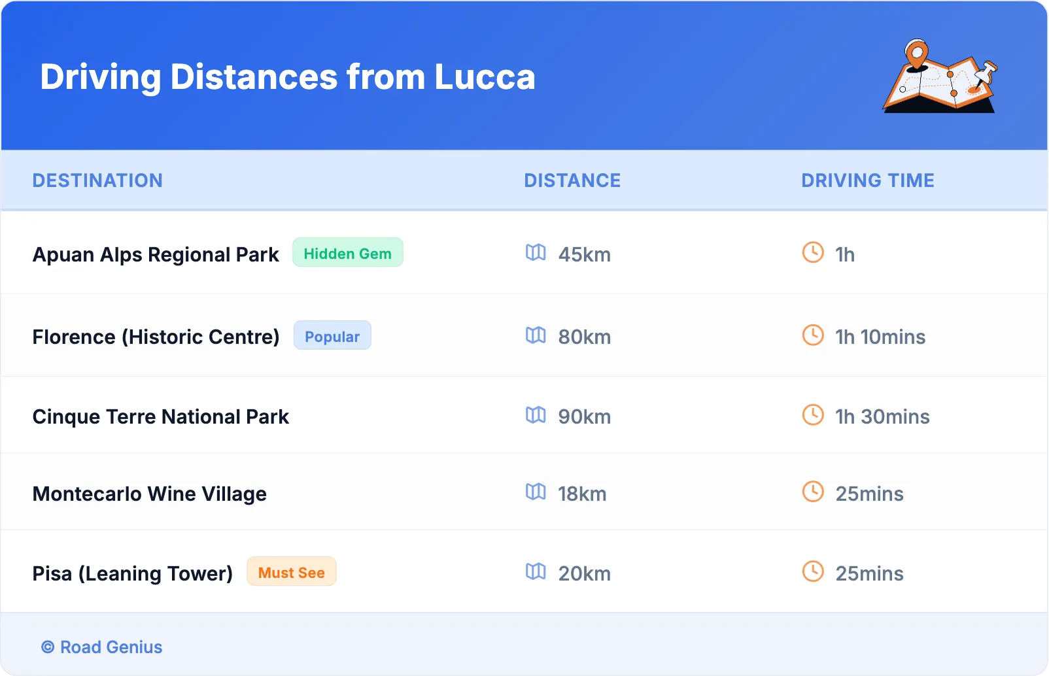Click the 45km distance value

pyautogui.click(x=585, y=254)
